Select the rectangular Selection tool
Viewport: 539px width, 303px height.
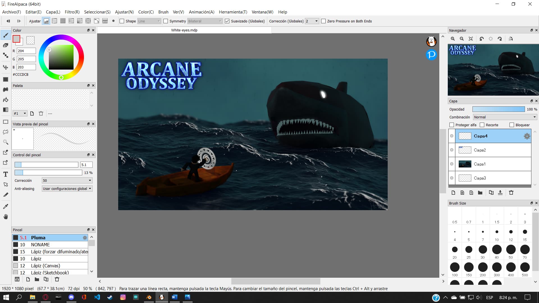pyautogui.click(x=6, y=122)
